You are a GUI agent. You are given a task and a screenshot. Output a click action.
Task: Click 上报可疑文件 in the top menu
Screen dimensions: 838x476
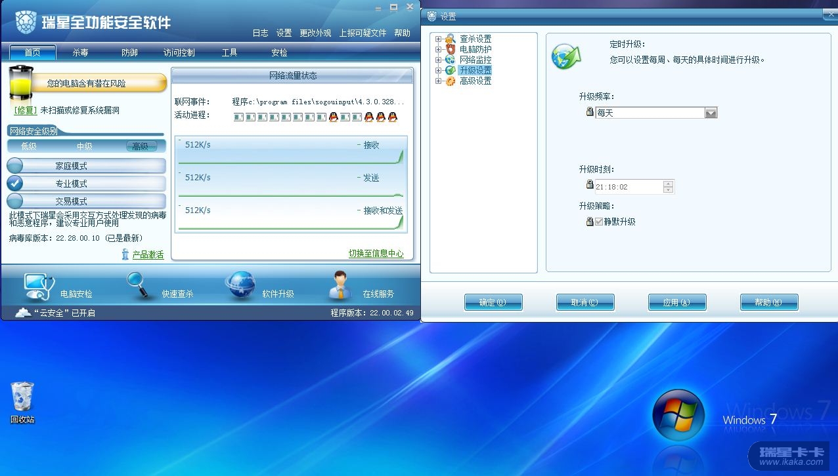point(363,33)
